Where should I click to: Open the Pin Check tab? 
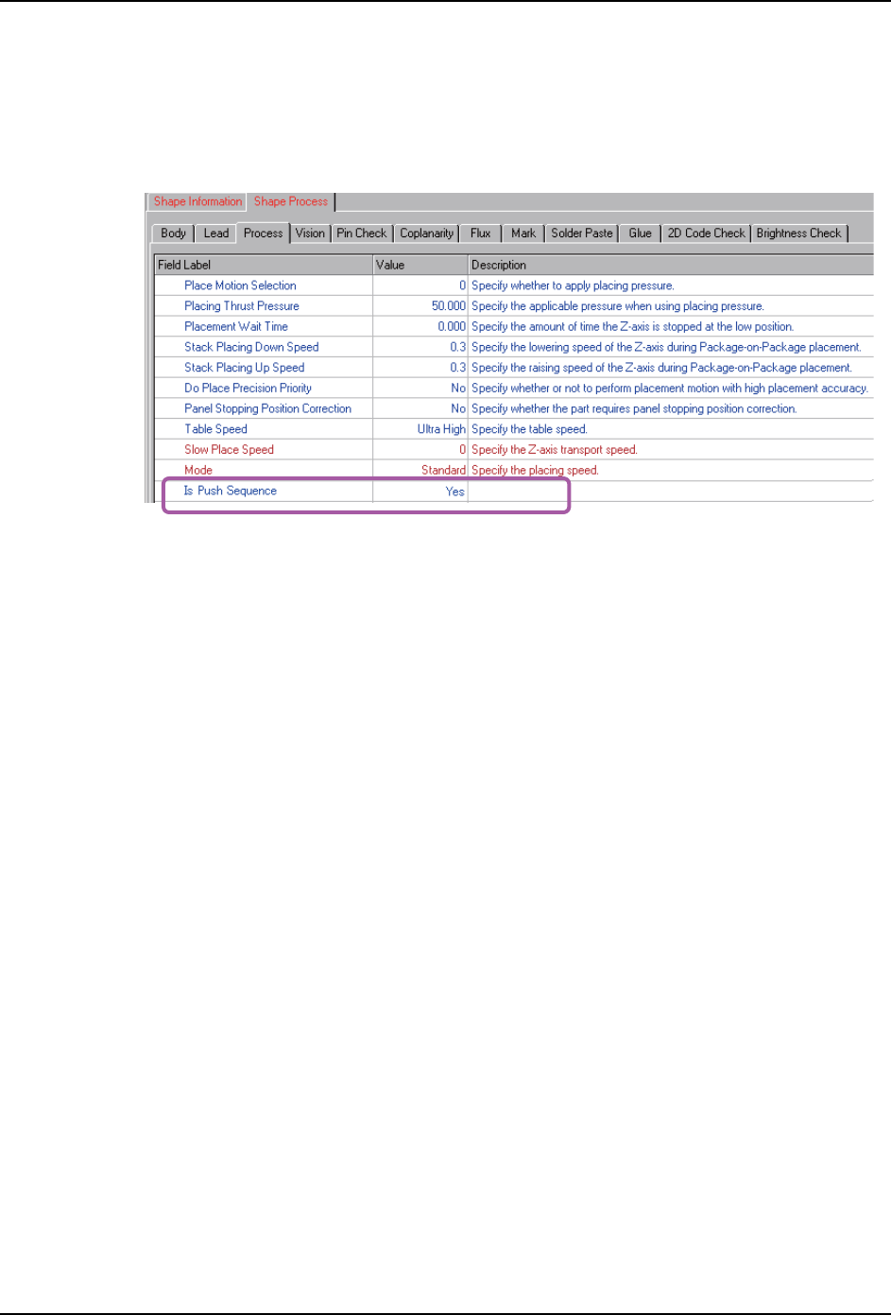362,234
